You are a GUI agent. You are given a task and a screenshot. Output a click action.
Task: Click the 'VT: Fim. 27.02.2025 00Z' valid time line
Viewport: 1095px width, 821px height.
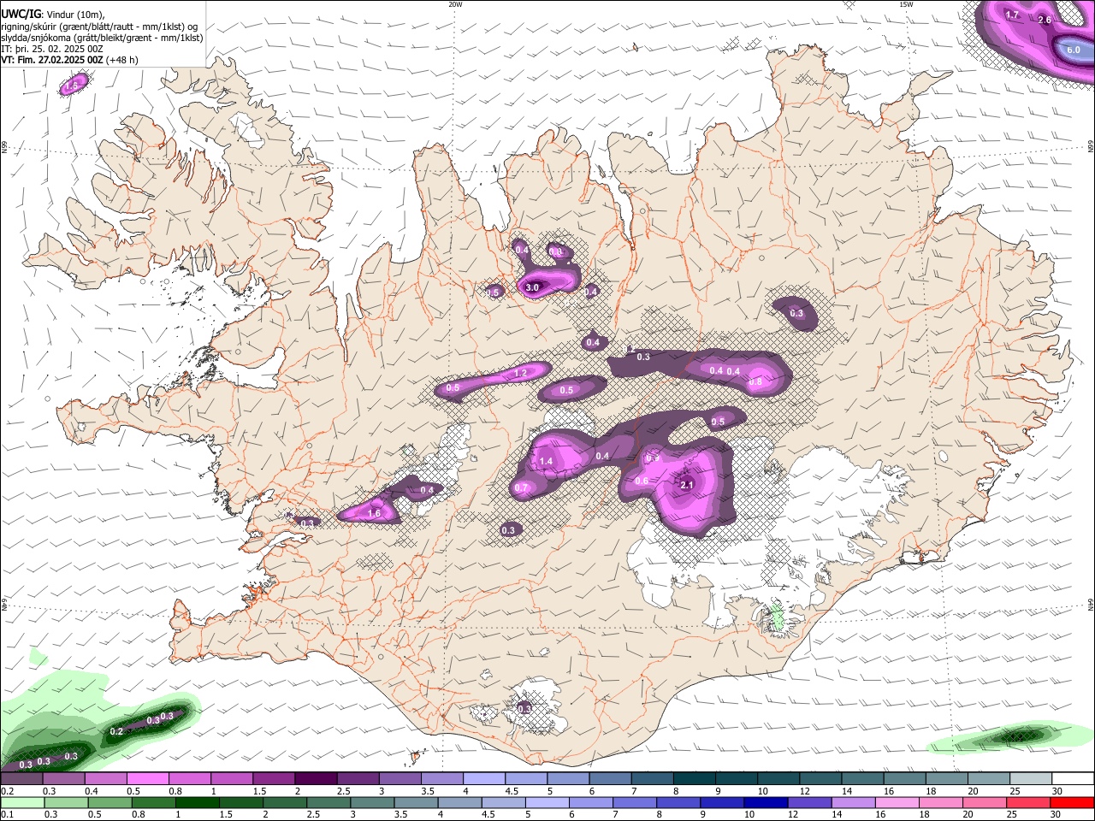(x=53, y=60)
